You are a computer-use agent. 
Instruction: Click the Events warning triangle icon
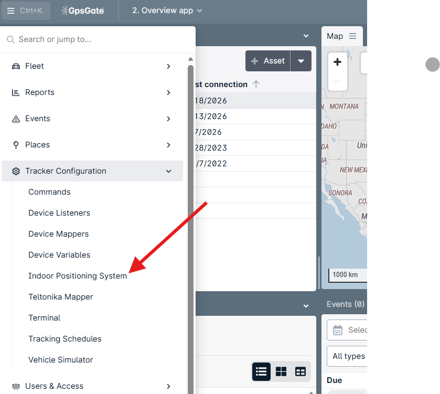[x=16, y=119]
